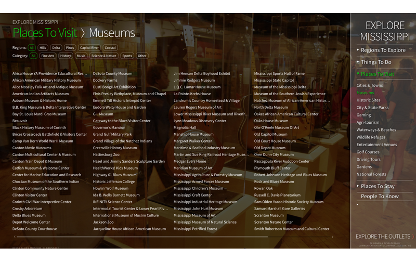Open Gaming sidebar item
416x260 pixels.
[x=363, y=115]
